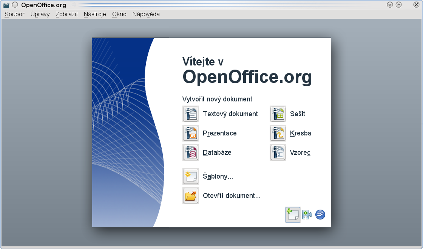
Task: Click the puzzle-piece extensions icon
Action: pos(307,215)
